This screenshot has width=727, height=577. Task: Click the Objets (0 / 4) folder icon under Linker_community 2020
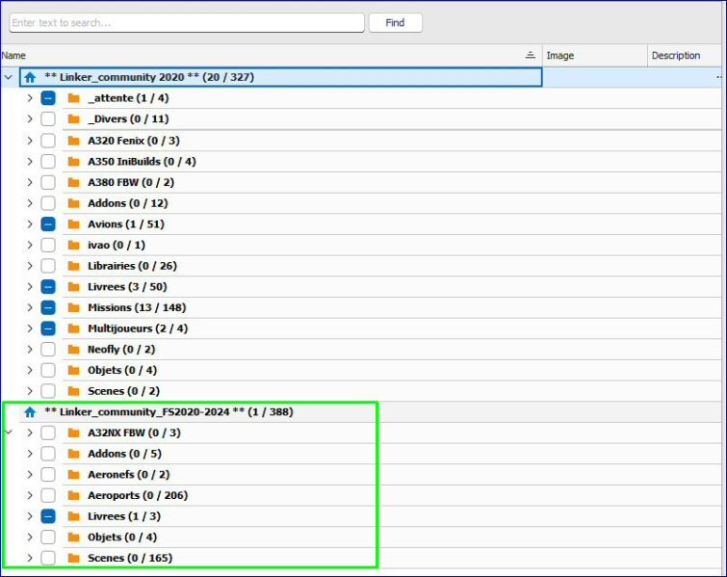74,370
